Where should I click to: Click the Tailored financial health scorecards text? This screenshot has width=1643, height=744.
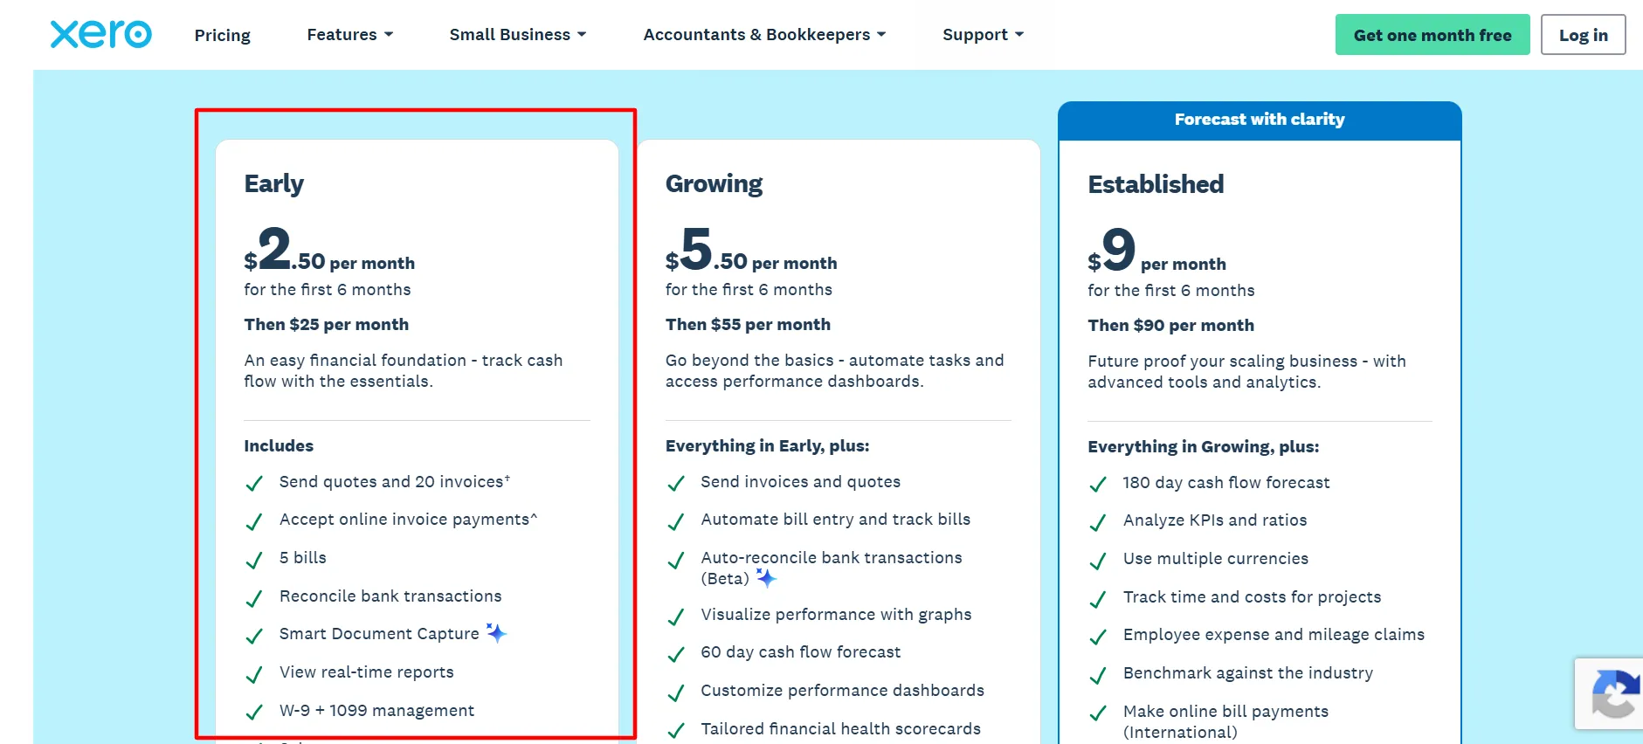point(840,728)
